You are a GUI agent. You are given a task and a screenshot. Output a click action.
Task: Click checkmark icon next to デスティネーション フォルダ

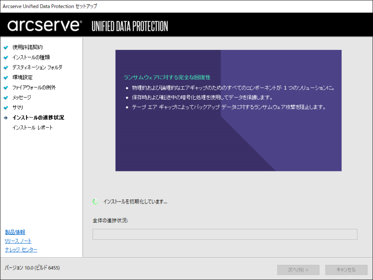pos(6,68)
